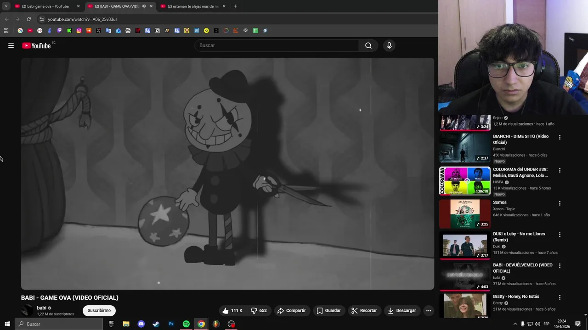Open the Kick bookmark

(69, 31)
